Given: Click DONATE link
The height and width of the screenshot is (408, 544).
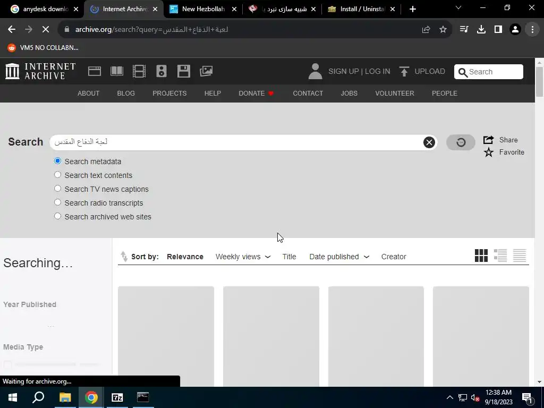Looking at the screenshot, I should point(256,93).
